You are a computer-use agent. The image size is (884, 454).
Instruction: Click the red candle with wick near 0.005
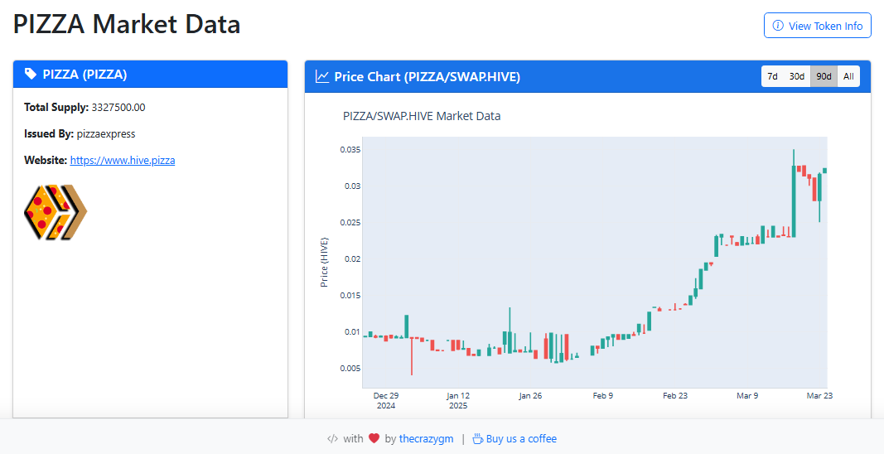click(x=412, y=355)
